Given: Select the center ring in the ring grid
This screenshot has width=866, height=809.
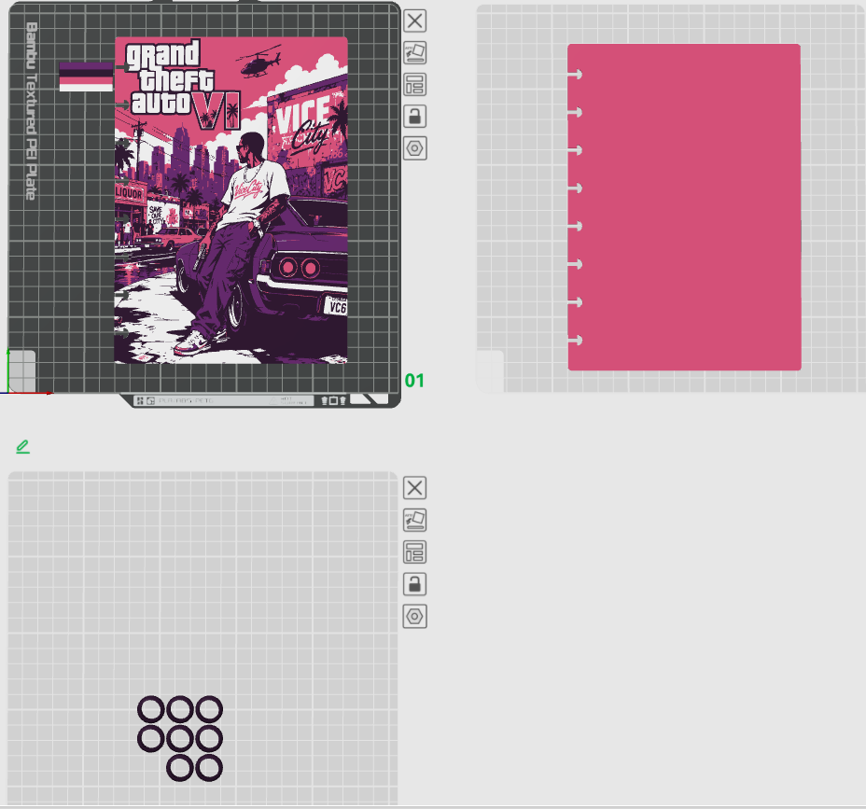Looking at the screenshot, I should (180, 739).
